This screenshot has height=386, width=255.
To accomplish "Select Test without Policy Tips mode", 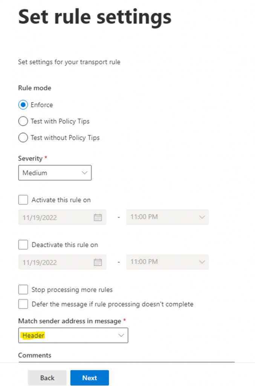I will pos(23,138).
